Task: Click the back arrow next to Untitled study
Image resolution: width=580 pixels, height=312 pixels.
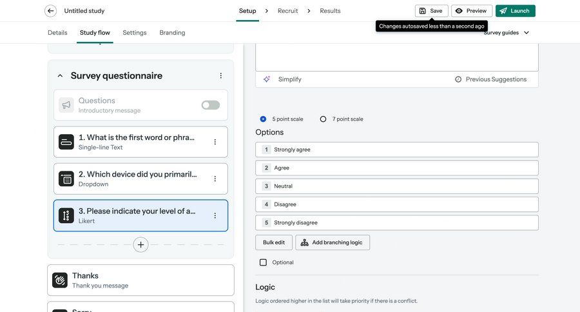Action: tap(50, 11)
